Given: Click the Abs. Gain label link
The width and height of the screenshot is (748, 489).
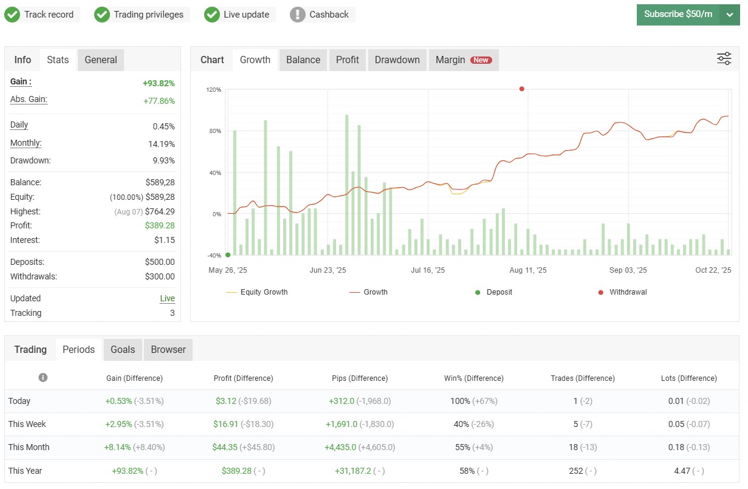Looking at the screenshot, I should [29, 100].
